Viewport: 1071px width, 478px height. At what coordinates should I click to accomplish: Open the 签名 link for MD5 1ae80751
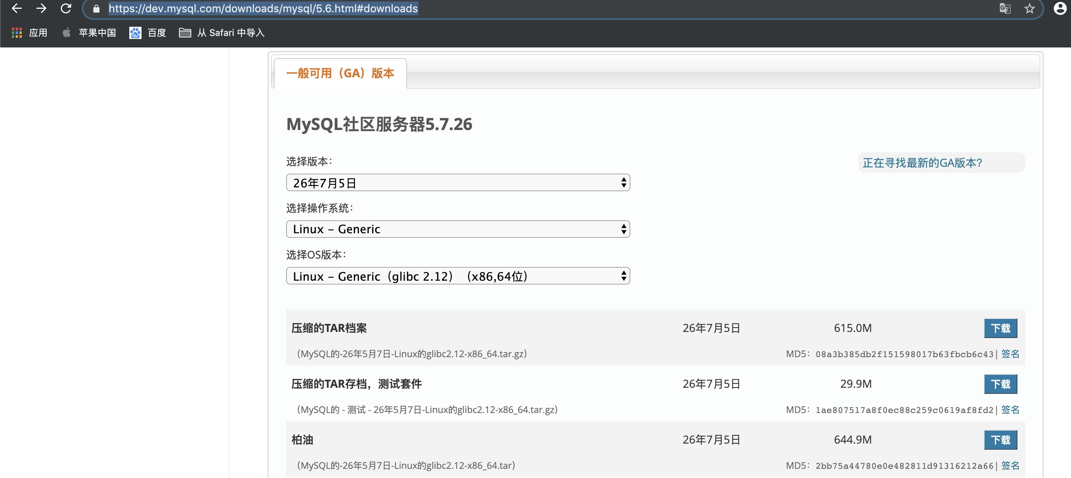tap(1010, 410)
